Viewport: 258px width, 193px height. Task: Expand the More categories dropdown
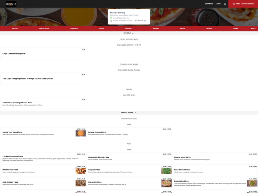(253, 29)
